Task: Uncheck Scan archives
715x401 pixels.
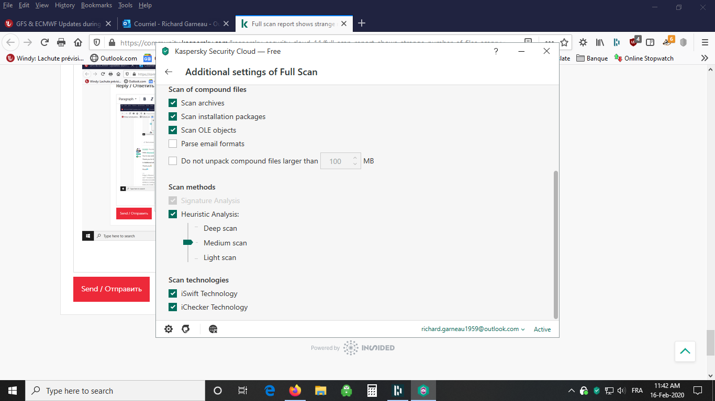Action: [x=173, y=103]
